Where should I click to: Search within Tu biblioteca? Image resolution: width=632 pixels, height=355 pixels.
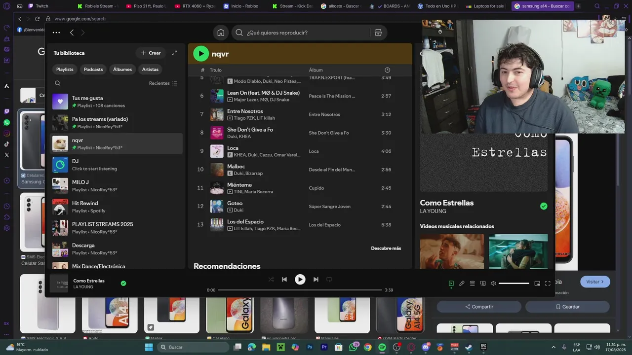(58, 83)
